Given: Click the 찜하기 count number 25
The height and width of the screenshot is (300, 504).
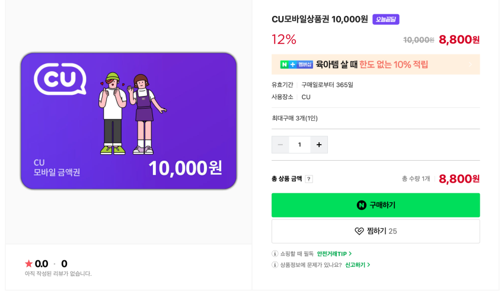Looking at the screenshot, I should coord(393,231).
